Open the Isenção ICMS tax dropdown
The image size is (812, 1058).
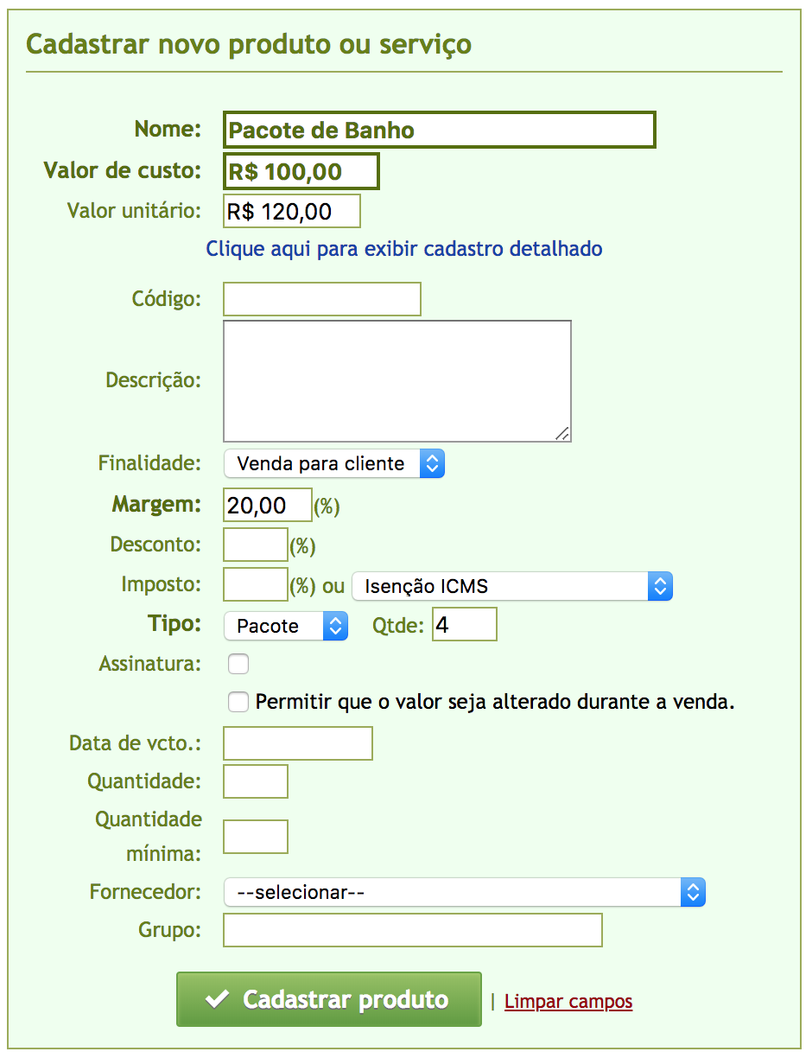(511, 586)
